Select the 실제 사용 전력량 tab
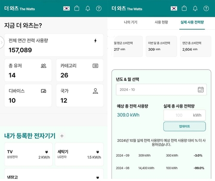Image resolution: width=215 pixels, height=181 pixels. tap(192, 22)
